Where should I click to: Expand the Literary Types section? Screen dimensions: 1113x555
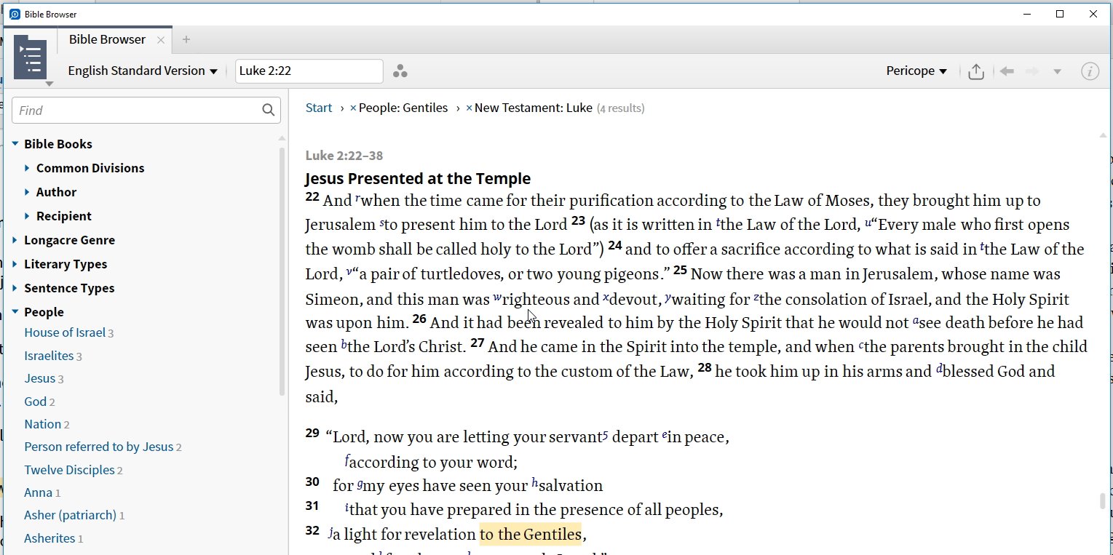(15, 264)
